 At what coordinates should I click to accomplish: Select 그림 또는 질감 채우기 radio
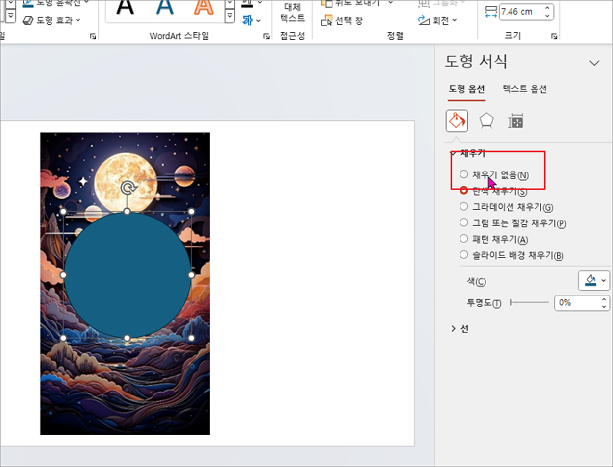click(x=463, y=222)
